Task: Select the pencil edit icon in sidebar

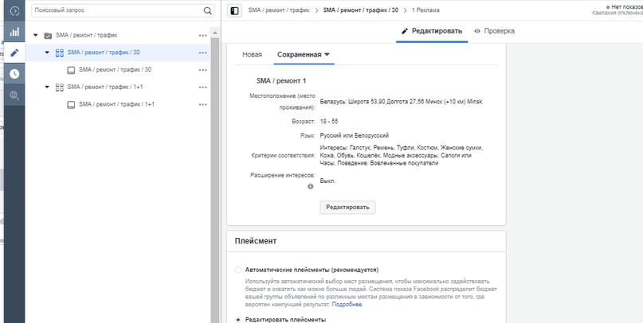Action: tap(14, 53)
